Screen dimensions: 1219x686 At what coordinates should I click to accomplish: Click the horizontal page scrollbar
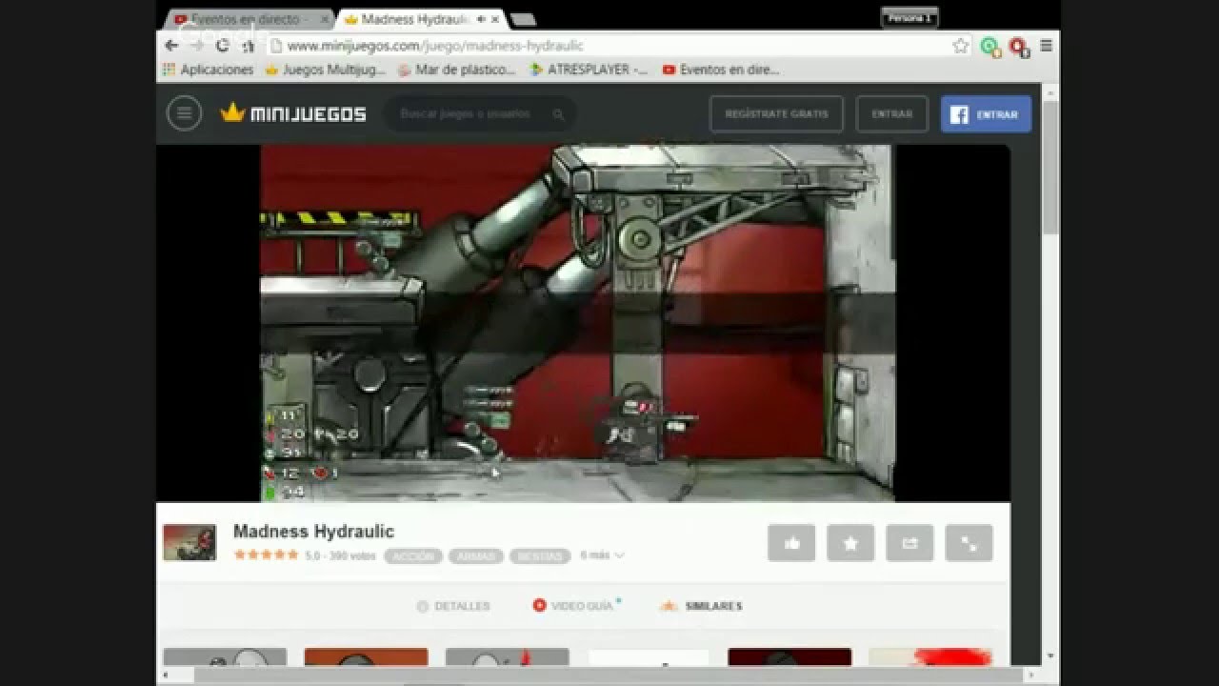pyautogui.click(x=609, y=675)
